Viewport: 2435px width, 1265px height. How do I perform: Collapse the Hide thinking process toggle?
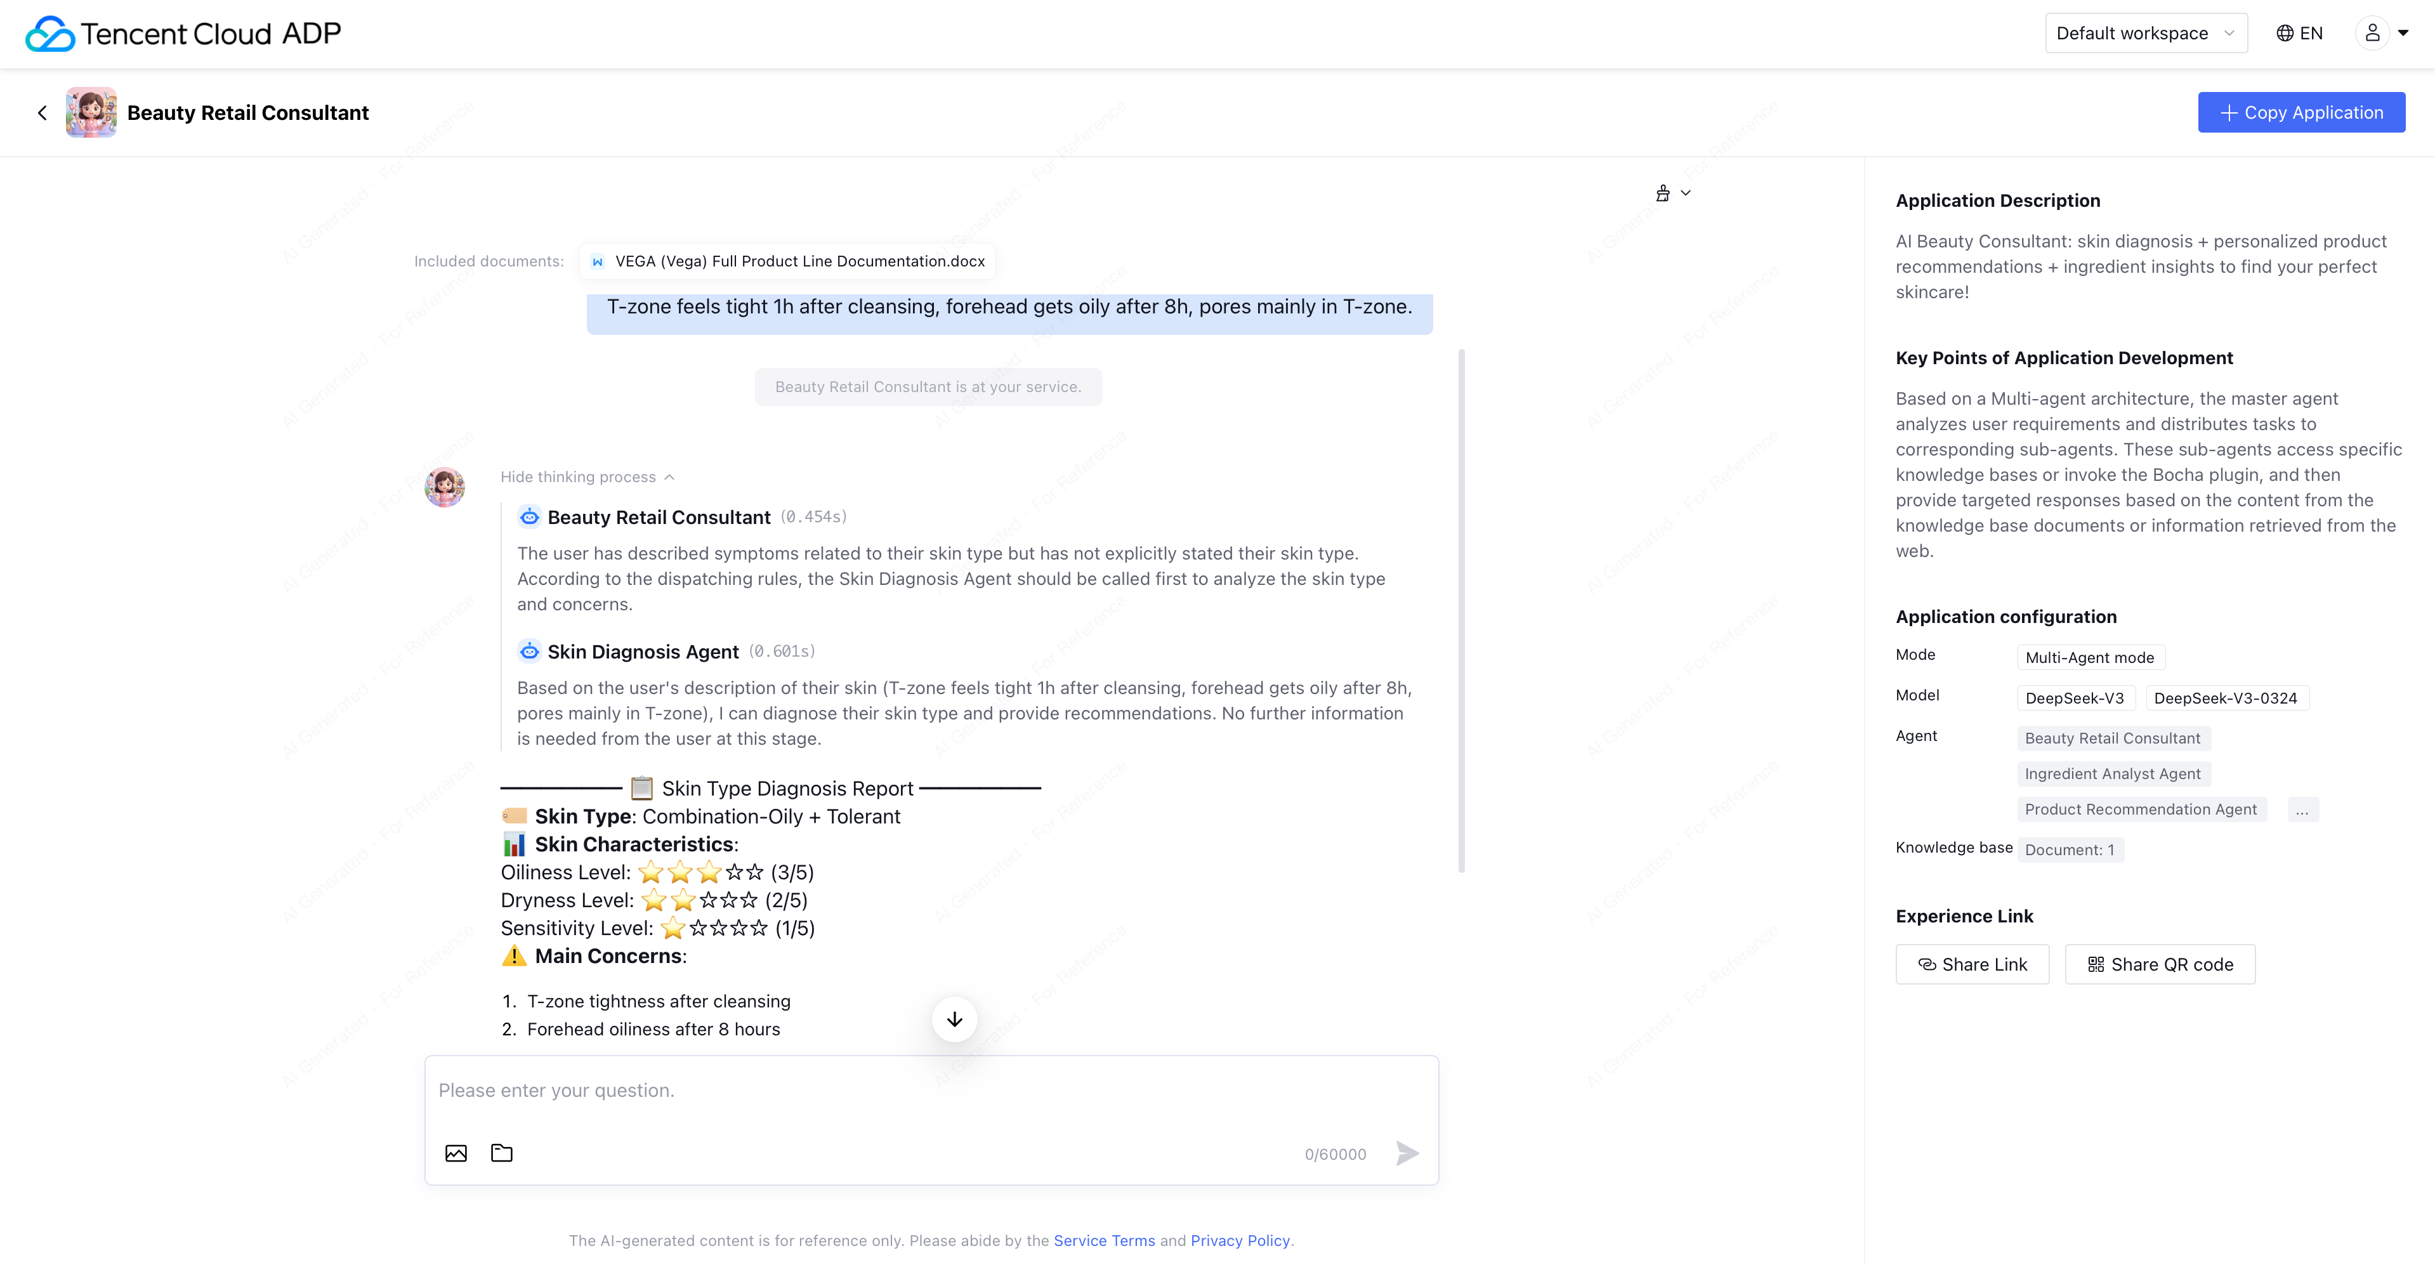tap(587, 476)
